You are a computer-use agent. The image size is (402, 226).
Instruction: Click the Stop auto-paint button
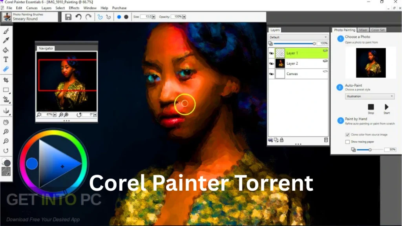tap(371, 107)
